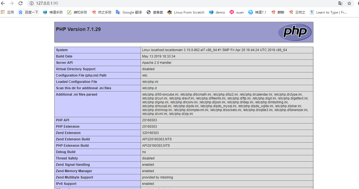Bookmark this page with star icon
Viewport: 359px width, 189px height.
point(349,3)
